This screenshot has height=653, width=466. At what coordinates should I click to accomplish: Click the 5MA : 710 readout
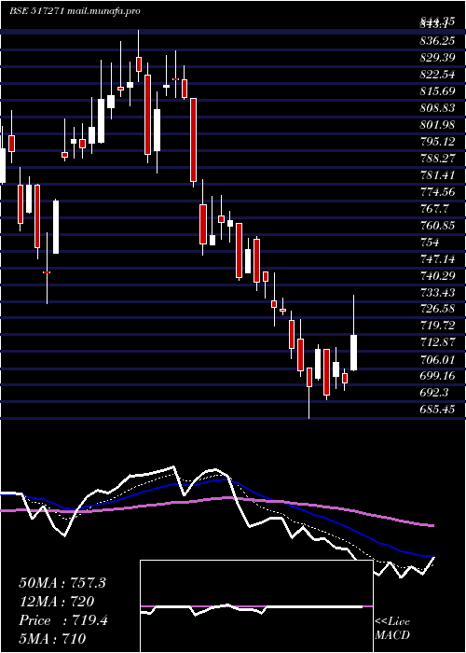click(52, 639)
